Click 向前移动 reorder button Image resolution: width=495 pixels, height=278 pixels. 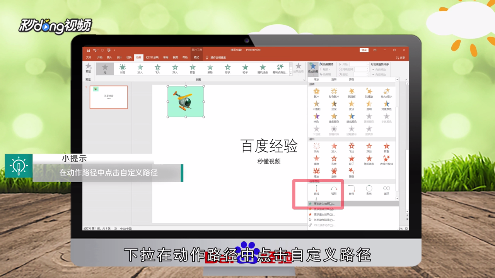pos(378,69)
